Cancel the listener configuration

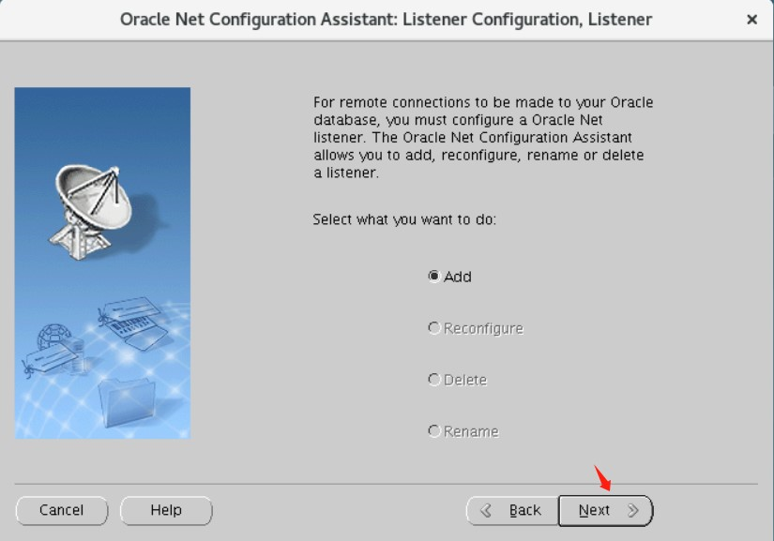(x=62, y=510)
